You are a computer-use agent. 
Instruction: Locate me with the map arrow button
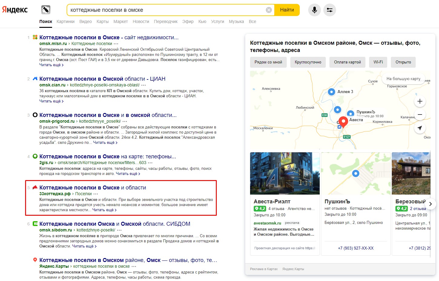420,128
